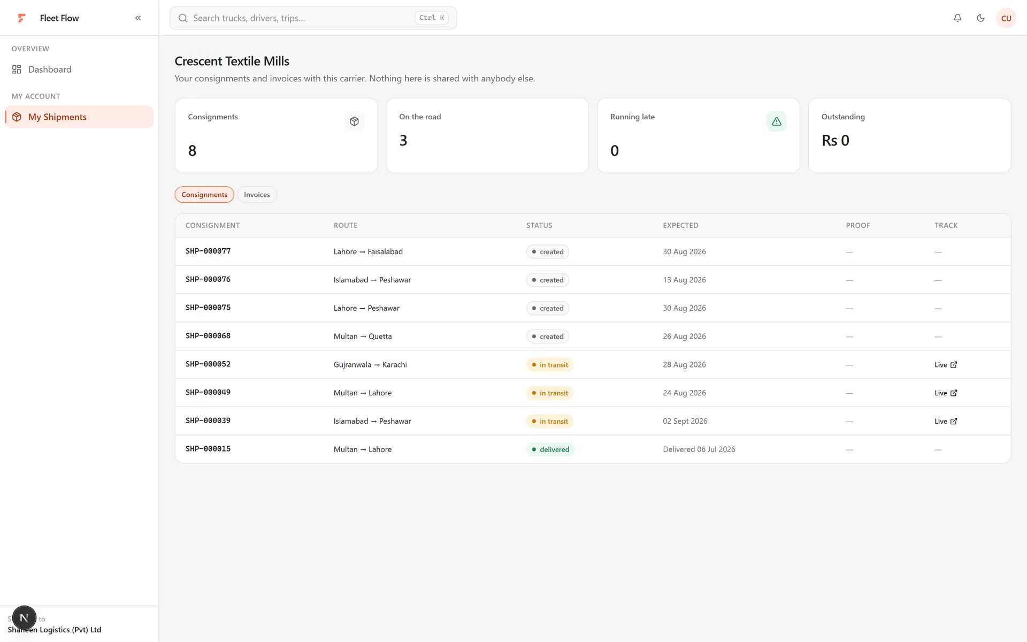
Task: Click the external link icon for SHP-000049
Action: click(954, 393)
